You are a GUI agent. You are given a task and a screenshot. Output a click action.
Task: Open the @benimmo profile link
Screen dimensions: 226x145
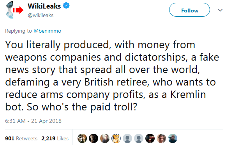coord(48,31)
